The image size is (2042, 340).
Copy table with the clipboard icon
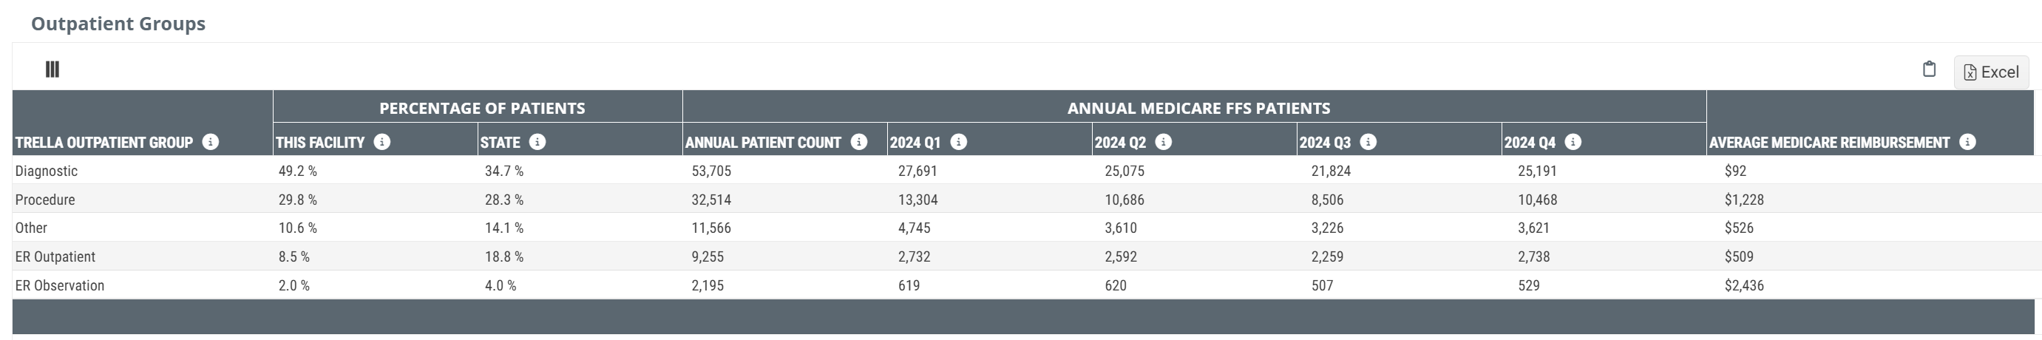coord(1930,69)
